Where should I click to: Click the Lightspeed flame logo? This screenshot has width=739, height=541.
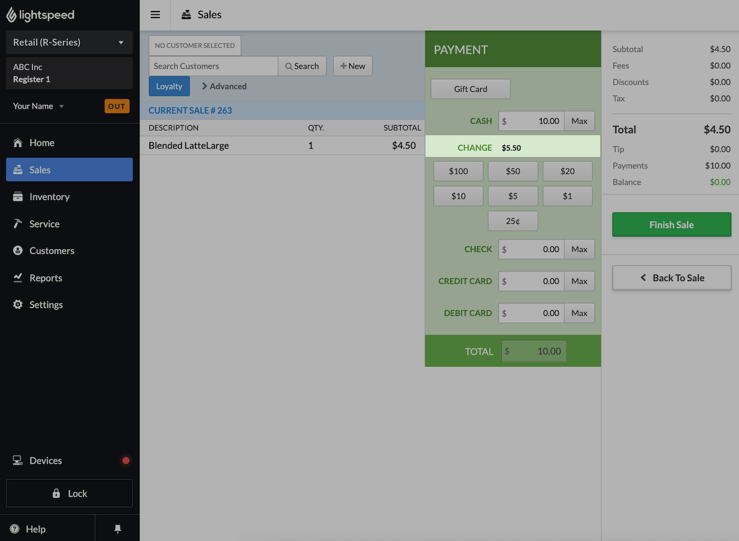pos(11,15)
